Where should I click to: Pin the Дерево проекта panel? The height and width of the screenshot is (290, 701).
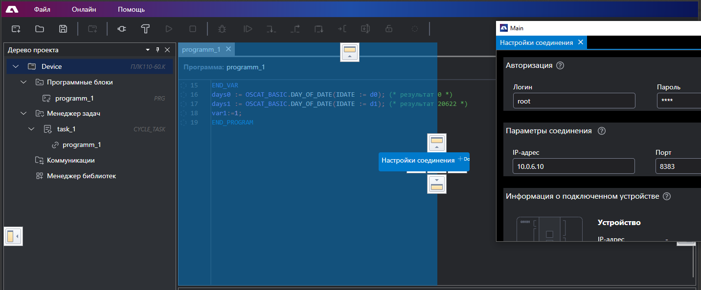click(158, 50)
